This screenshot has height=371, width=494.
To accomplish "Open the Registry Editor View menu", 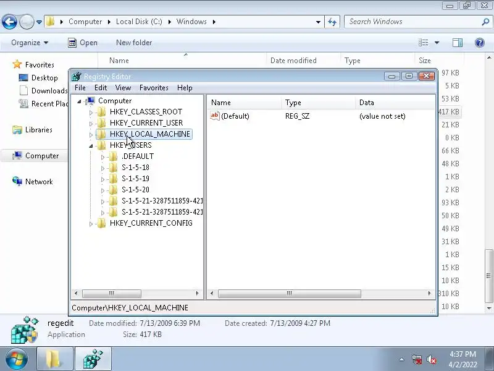I will click(x=123, y=88).
